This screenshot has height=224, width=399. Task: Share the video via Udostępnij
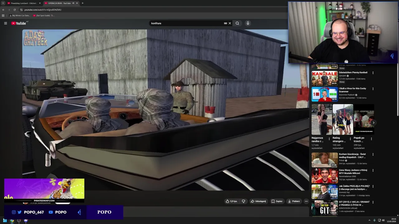point(258,201)
